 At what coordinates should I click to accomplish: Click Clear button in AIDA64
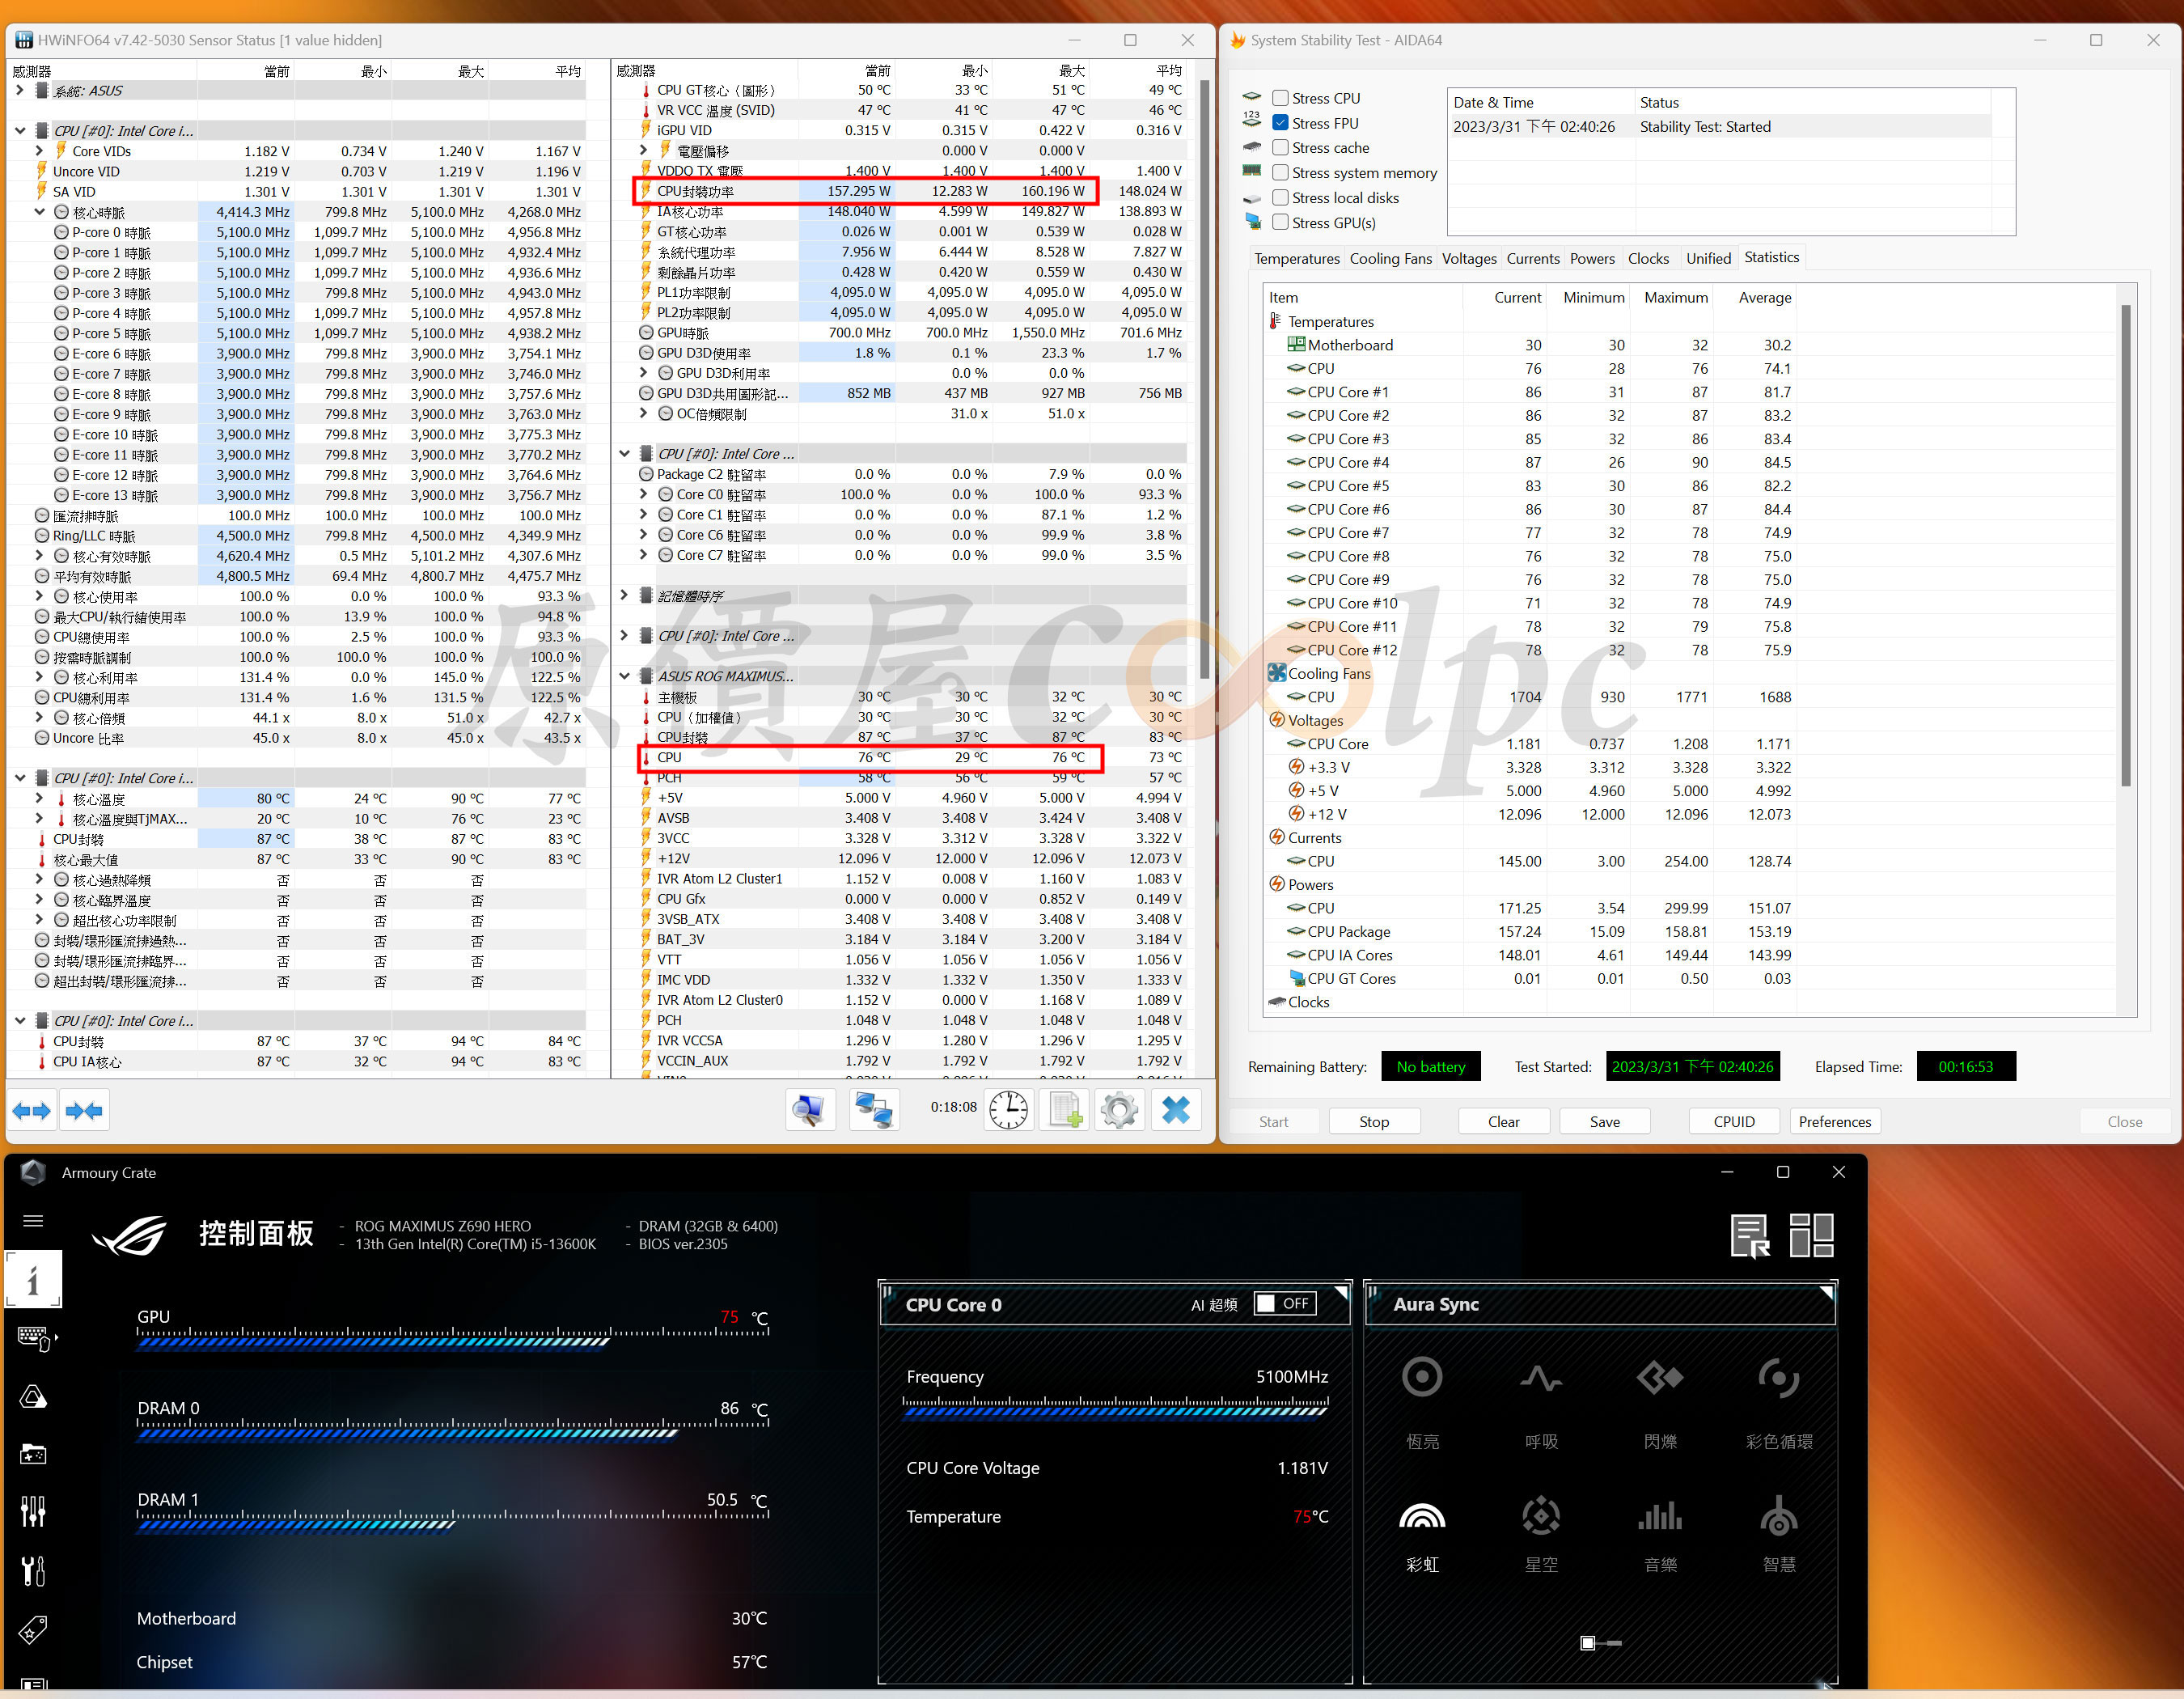click(1503, 1121)
